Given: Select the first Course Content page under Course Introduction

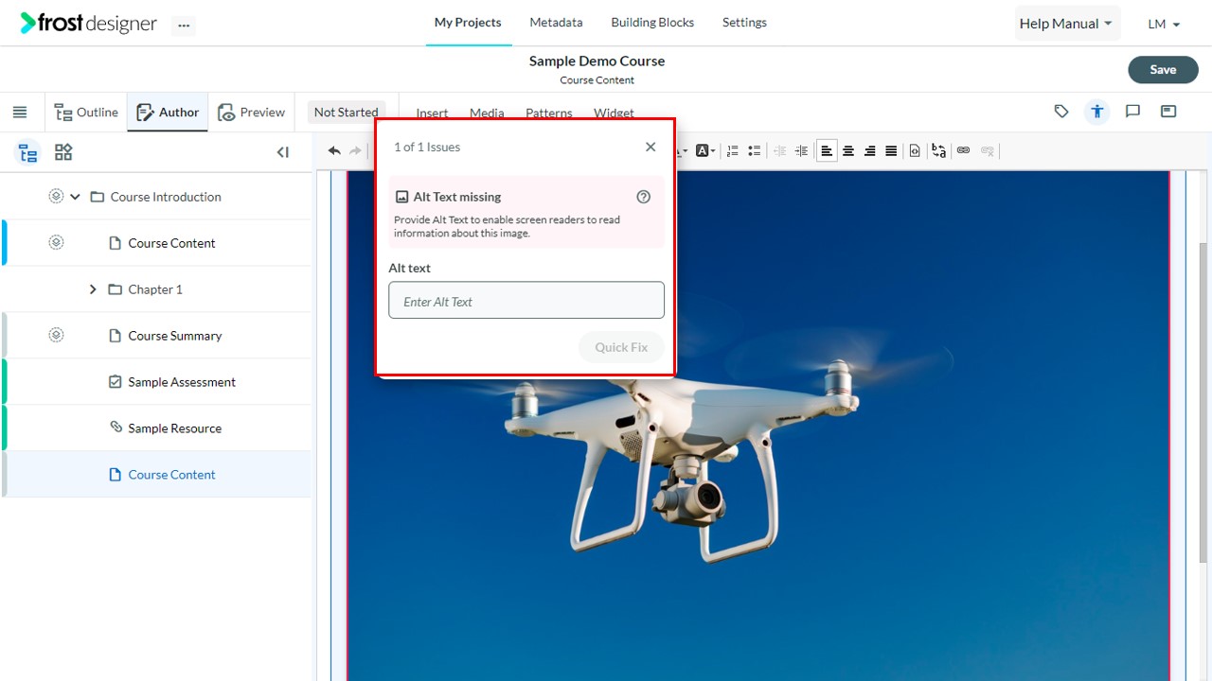Looking at the screenshot, I should click(171, 243).
